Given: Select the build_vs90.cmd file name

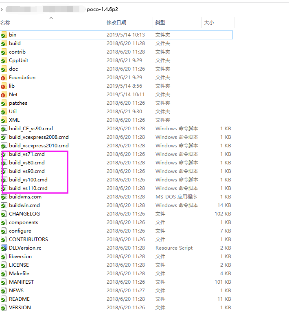Looking at the screenshot, I should point(27,171).
